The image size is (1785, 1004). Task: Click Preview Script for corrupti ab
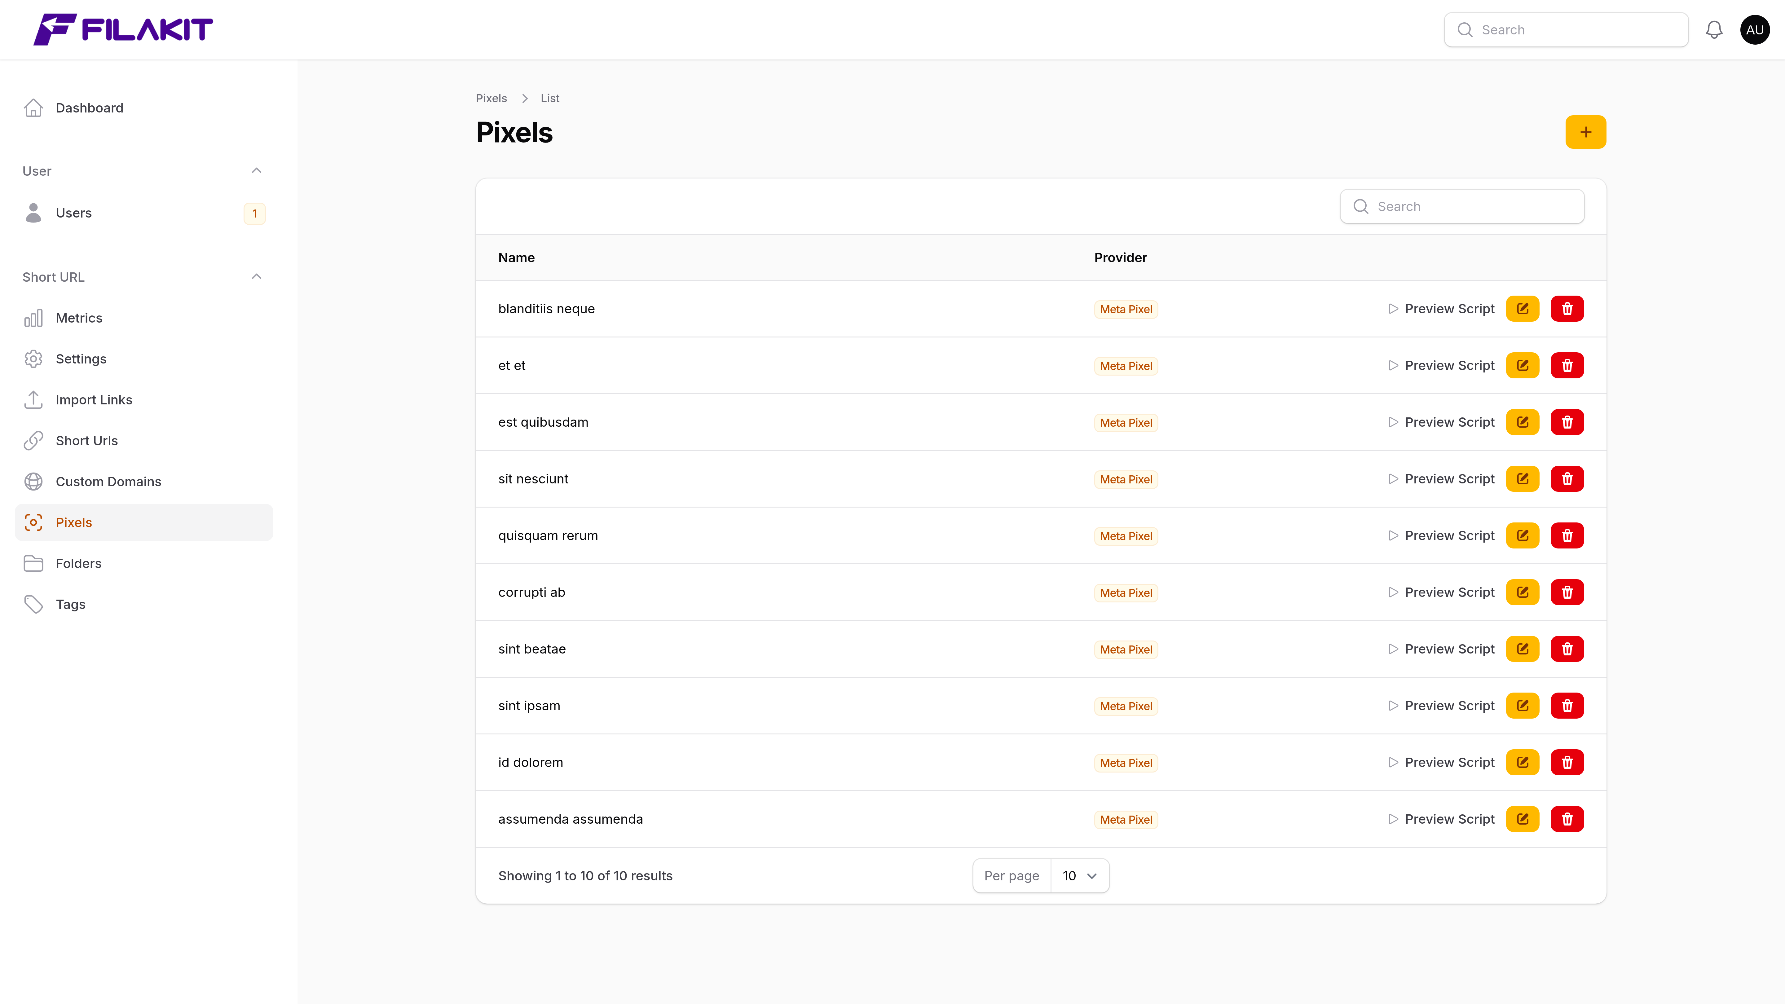(x=1441, y=592)
